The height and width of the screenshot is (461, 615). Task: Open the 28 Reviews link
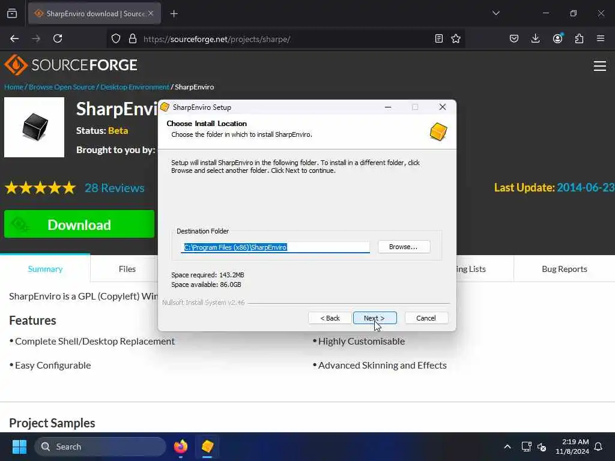pyautogui.click(x=115, y=188)
